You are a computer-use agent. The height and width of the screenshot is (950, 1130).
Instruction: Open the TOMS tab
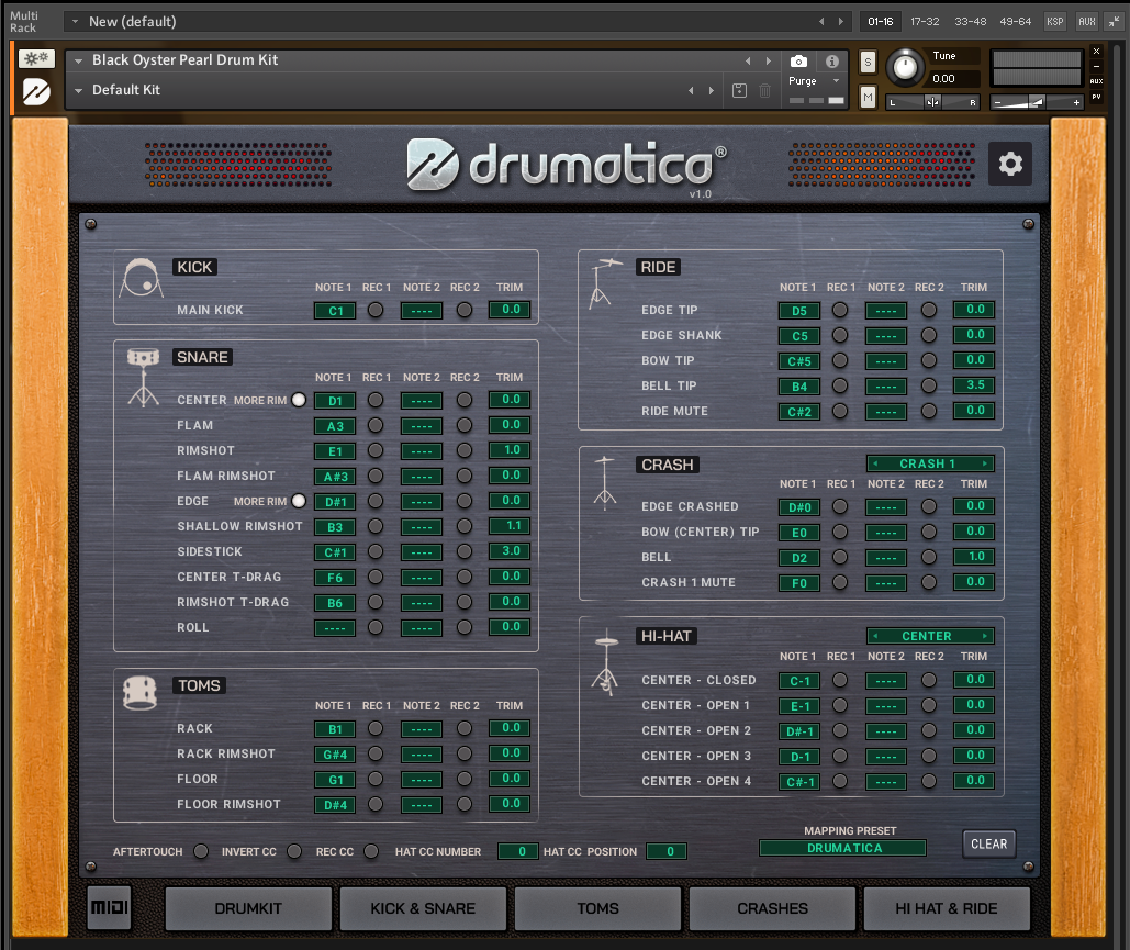click(597, 908)
